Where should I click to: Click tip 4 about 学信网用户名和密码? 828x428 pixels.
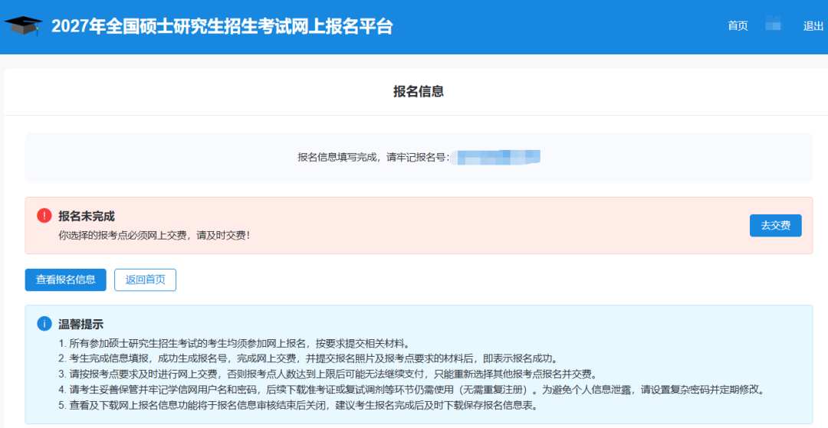pos(411,390)
